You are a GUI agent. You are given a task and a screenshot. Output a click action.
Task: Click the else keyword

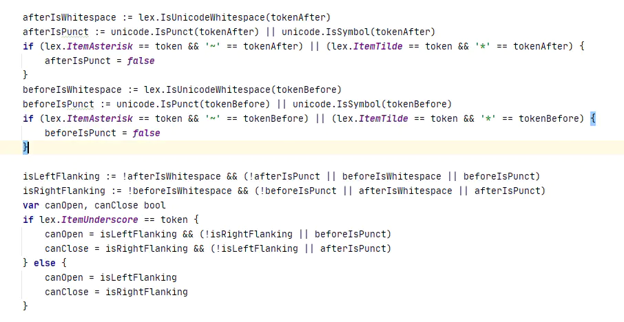pos(45,263)
